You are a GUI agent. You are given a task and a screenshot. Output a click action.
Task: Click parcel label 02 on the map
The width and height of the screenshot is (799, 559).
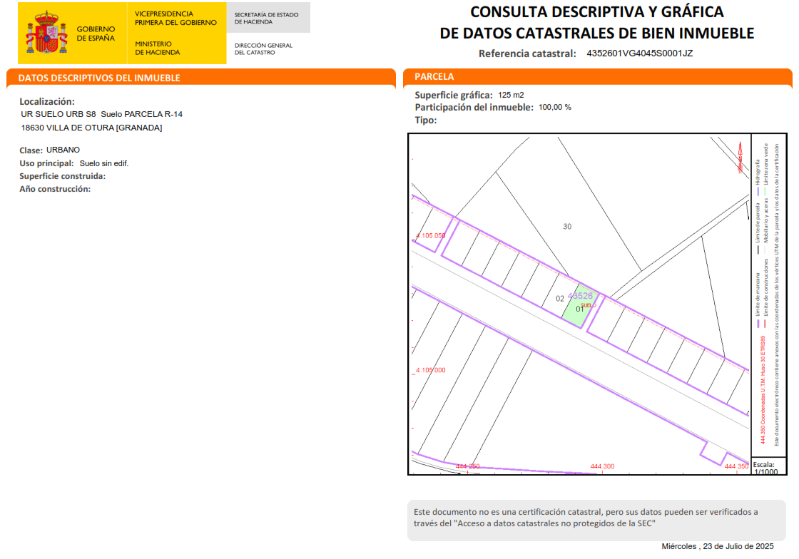click(560, 299)
